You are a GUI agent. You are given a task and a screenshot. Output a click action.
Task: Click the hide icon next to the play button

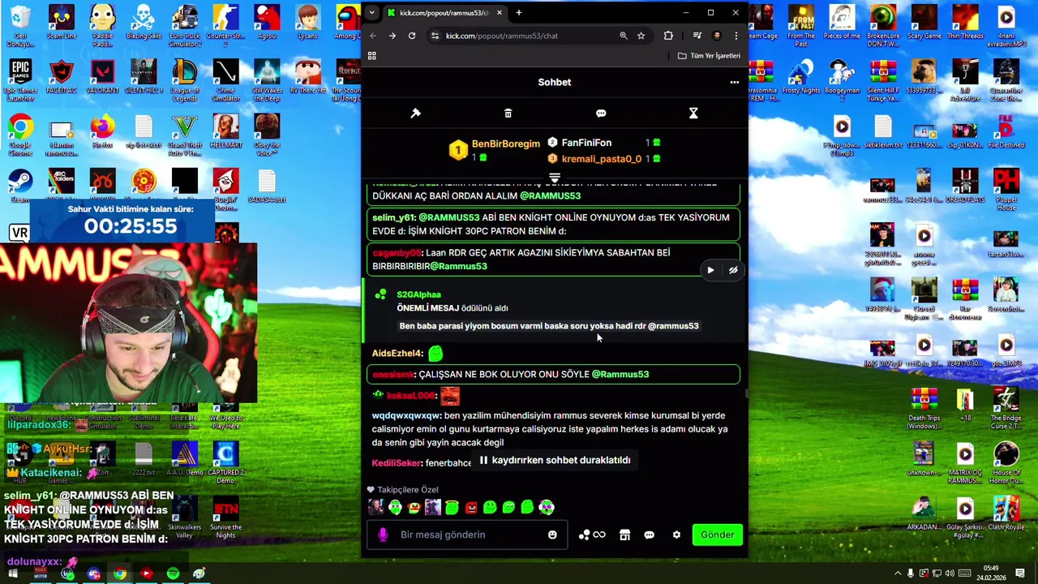733,270
